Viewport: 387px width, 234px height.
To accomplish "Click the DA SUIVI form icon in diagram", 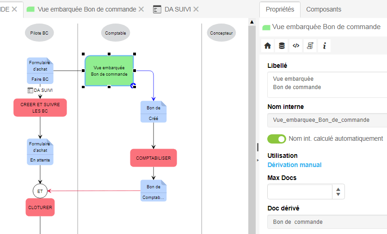I will coord(30,90).
